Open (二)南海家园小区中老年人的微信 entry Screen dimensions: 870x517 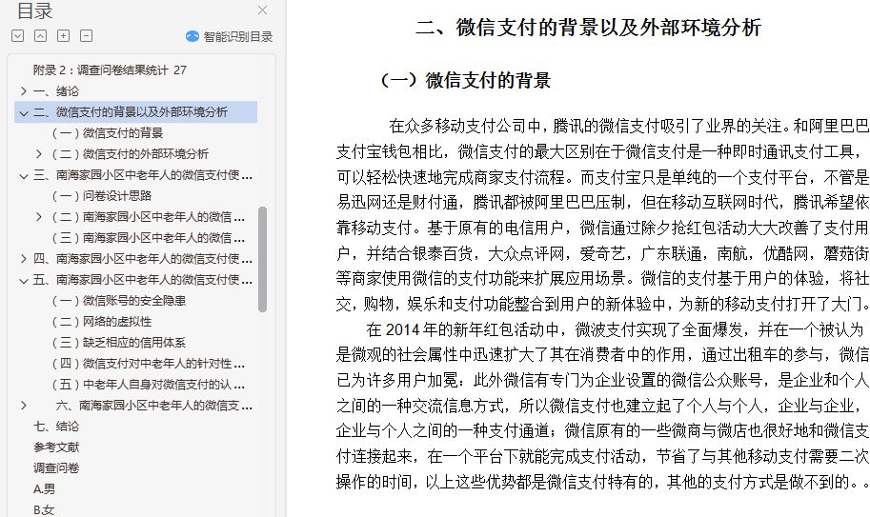(148, 217)
